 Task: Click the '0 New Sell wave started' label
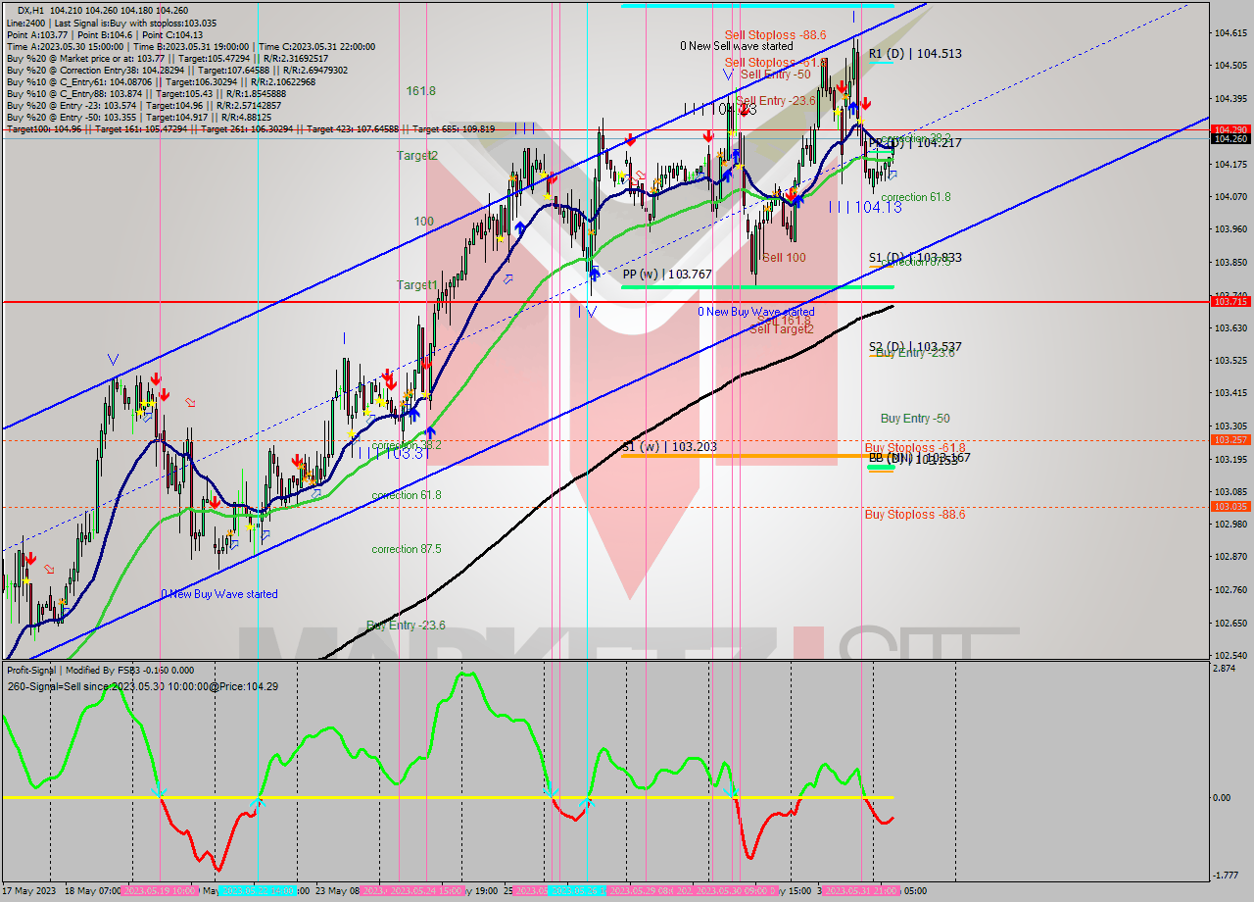point(737,46)
